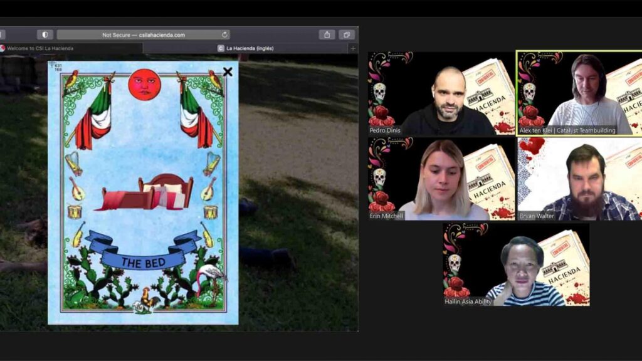Click the Pedro Dinis name label

(x=385, y=130)
